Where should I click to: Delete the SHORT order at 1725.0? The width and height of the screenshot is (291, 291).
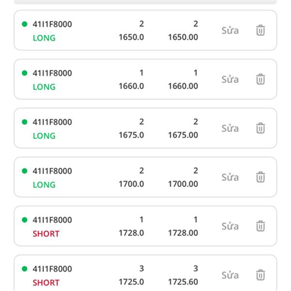tap(260, 275)
